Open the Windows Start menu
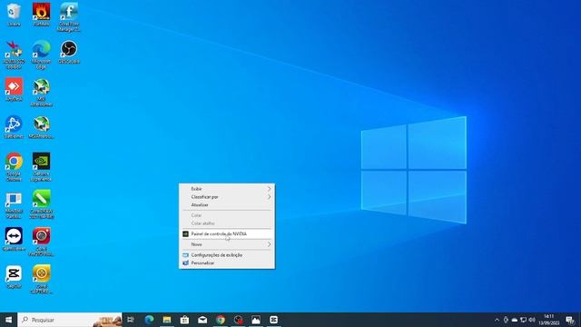Image resolution: width=581 pixels, height=327 pixels. [x=8, y=320]
